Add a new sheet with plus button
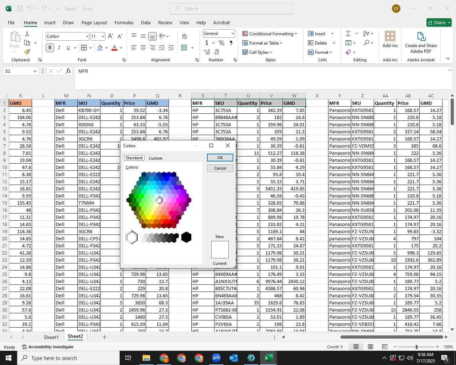 104,337
